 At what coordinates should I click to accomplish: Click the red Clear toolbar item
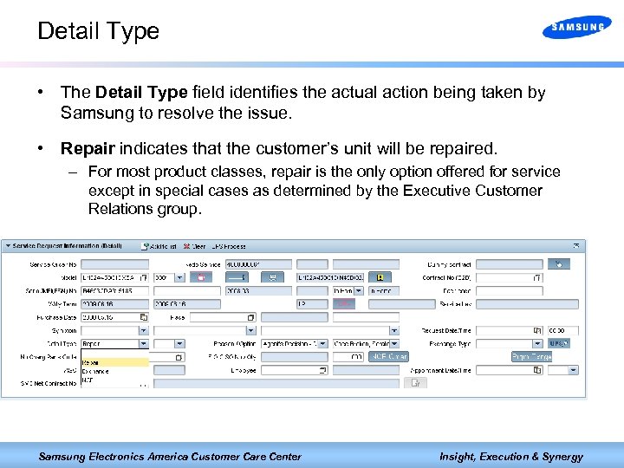point(194,246)
